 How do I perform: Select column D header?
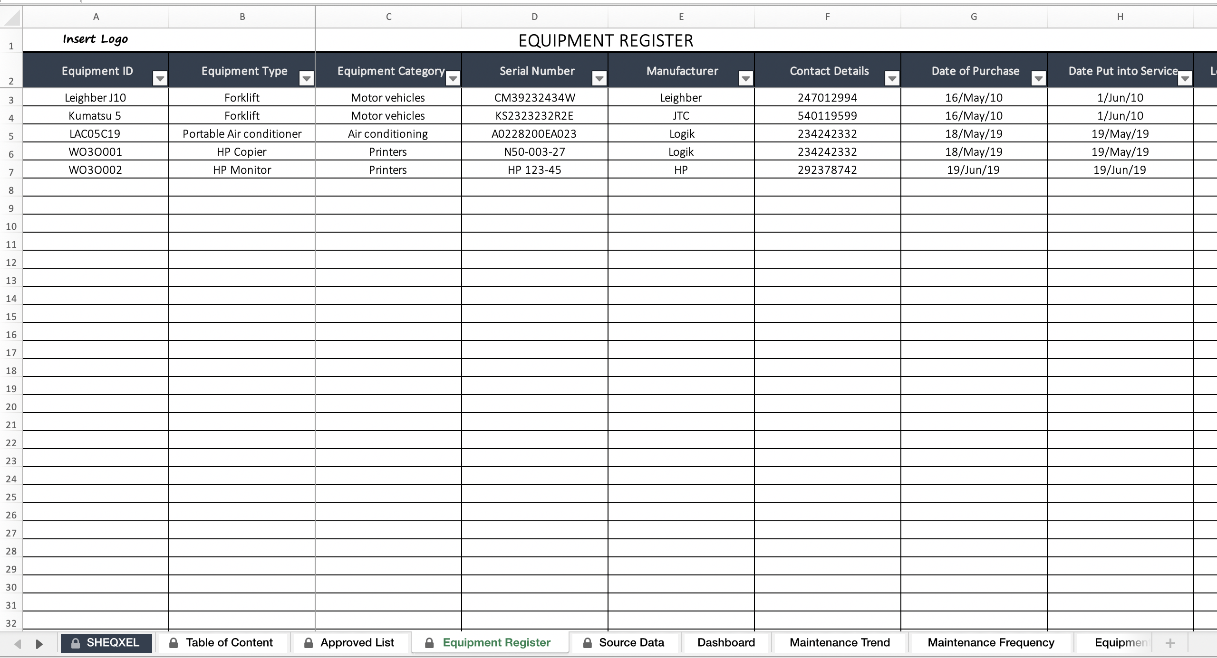(x=535, y=17)
